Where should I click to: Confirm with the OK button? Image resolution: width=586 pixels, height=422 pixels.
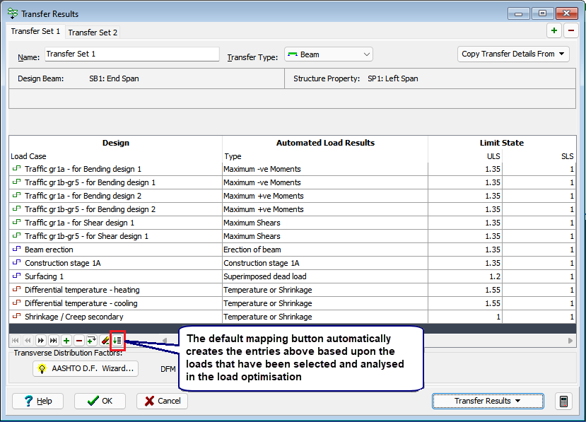[x=100, y=401]
